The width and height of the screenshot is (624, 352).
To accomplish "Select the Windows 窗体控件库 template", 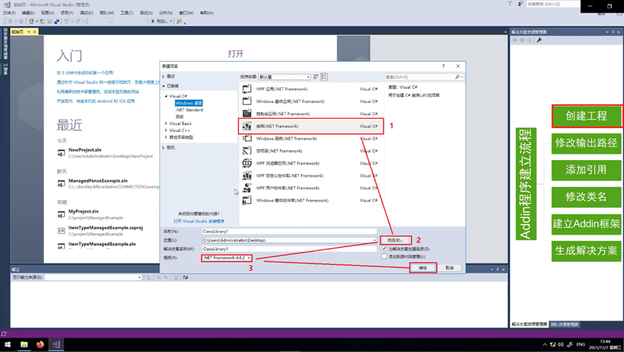I will coord(311,200).
